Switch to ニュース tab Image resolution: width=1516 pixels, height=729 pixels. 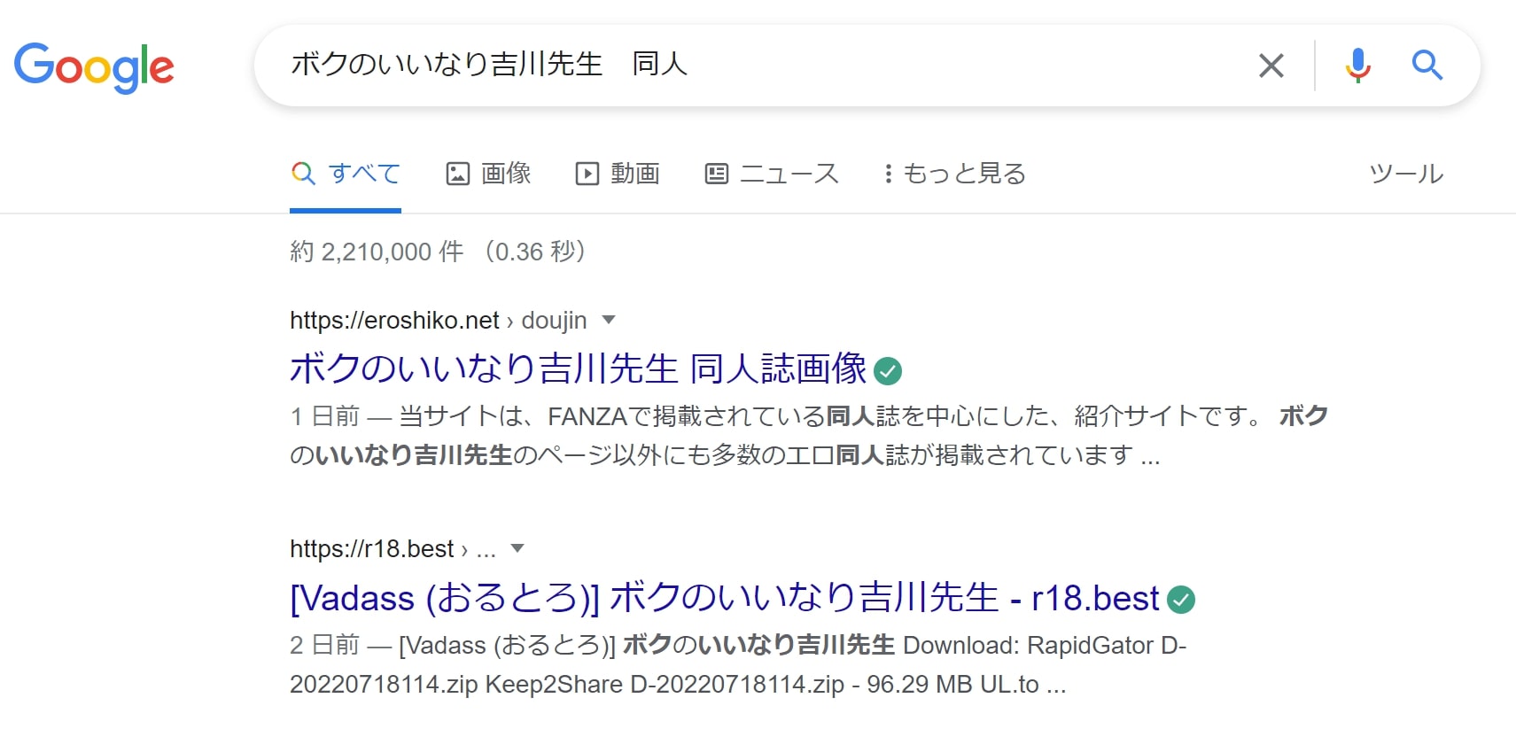point(772,174)
